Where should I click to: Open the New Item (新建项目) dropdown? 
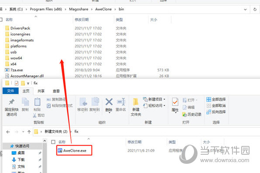pos(154,99)
